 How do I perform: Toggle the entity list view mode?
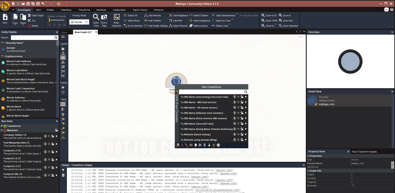(63, 109)
